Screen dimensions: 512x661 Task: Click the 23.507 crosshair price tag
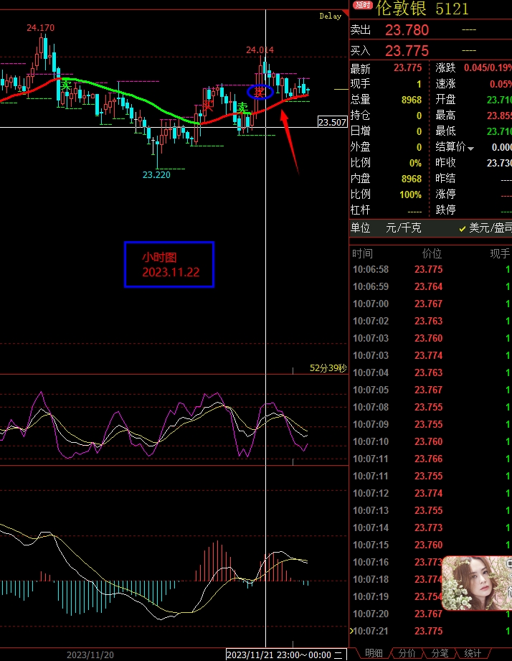pyautogui.click(x=332, y=123)
